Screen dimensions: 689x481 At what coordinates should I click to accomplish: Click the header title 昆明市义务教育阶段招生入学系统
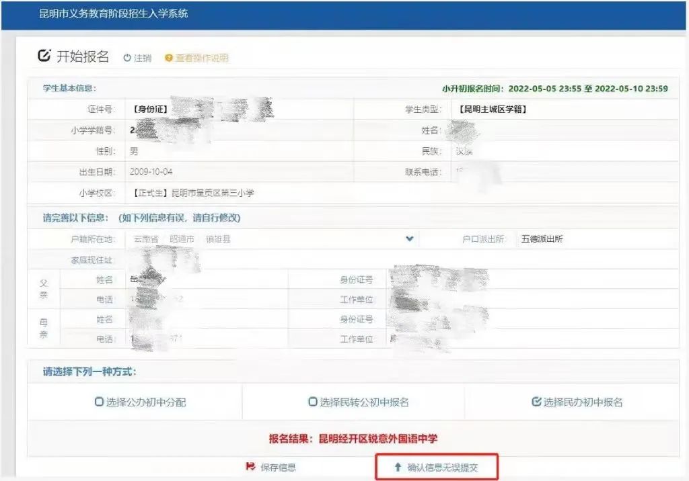tap(113, 13)
